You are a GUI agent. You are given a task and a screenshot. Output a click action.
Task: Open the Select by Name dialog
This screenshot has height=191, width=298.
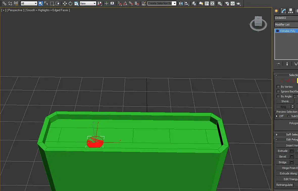[x=46, y=4]
